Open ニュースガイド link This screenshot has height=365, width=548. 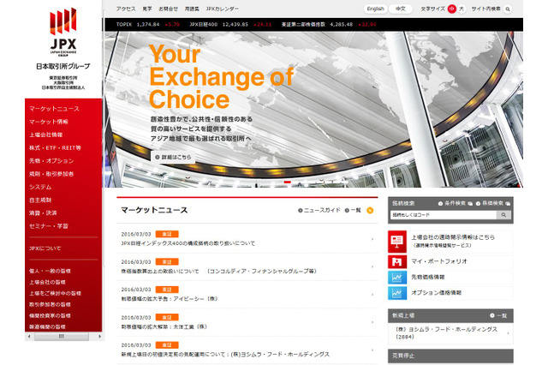(x=319, y=211)
